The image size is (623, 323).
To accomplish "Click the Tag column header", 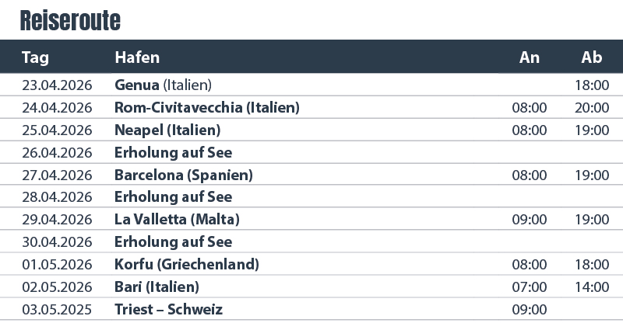I will click(x=36, y=57).
